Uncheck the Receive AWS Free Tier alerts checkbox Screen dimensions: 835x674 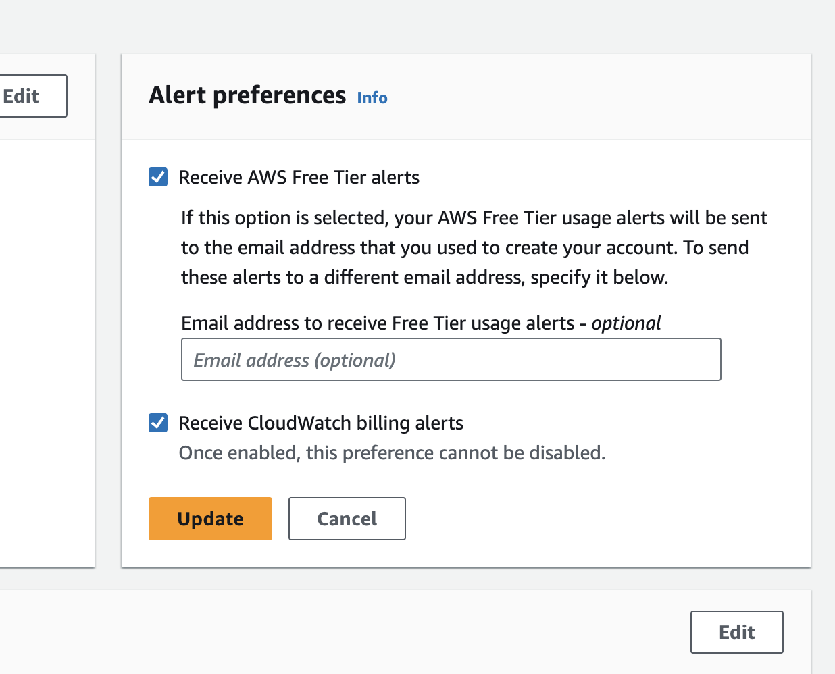tap(158, 178)
